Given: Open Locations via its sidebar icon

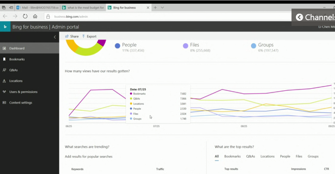Looking at the screenshot, I should pyautogui.click(x=4, y=81).
